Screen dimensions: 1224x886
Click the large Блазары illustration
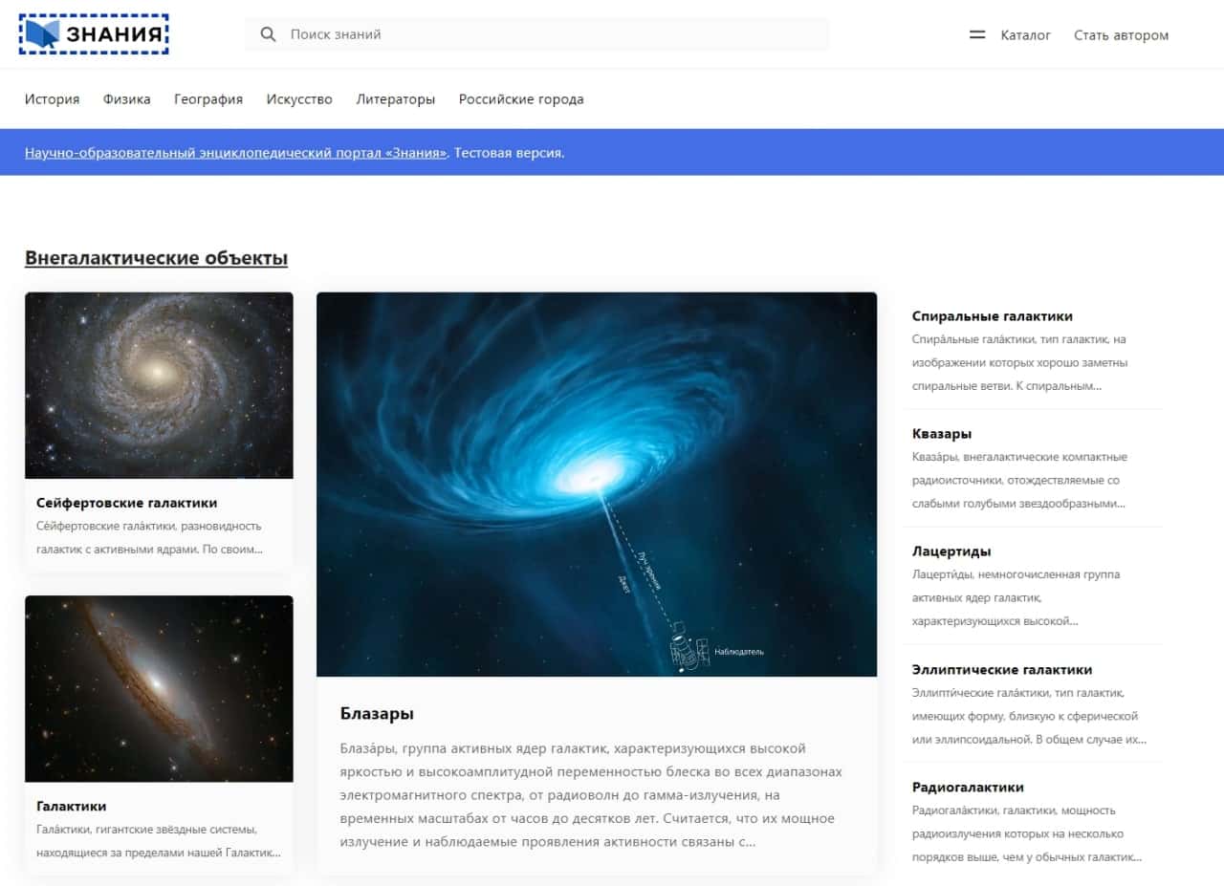click(x=596, y=485)
